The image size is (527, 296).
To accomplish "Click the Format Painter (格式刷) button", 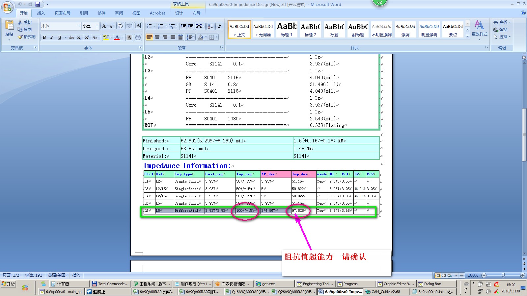I will (x=27, y=37).
